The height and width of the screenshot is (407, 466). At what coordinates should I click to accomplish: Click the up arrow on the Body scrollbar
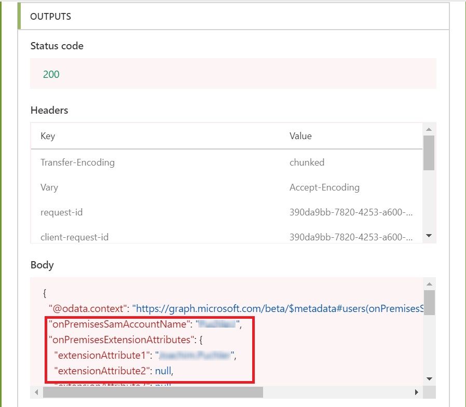coord(429,284)
